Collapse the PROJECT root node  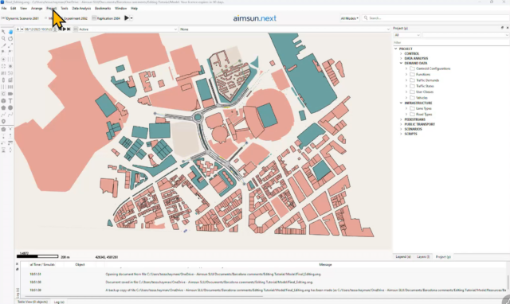pyautogui.click(x=396, y=49)
